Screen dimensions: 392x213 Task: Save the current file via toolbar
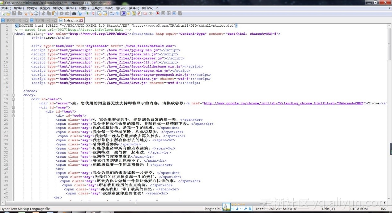click(14, 14)
